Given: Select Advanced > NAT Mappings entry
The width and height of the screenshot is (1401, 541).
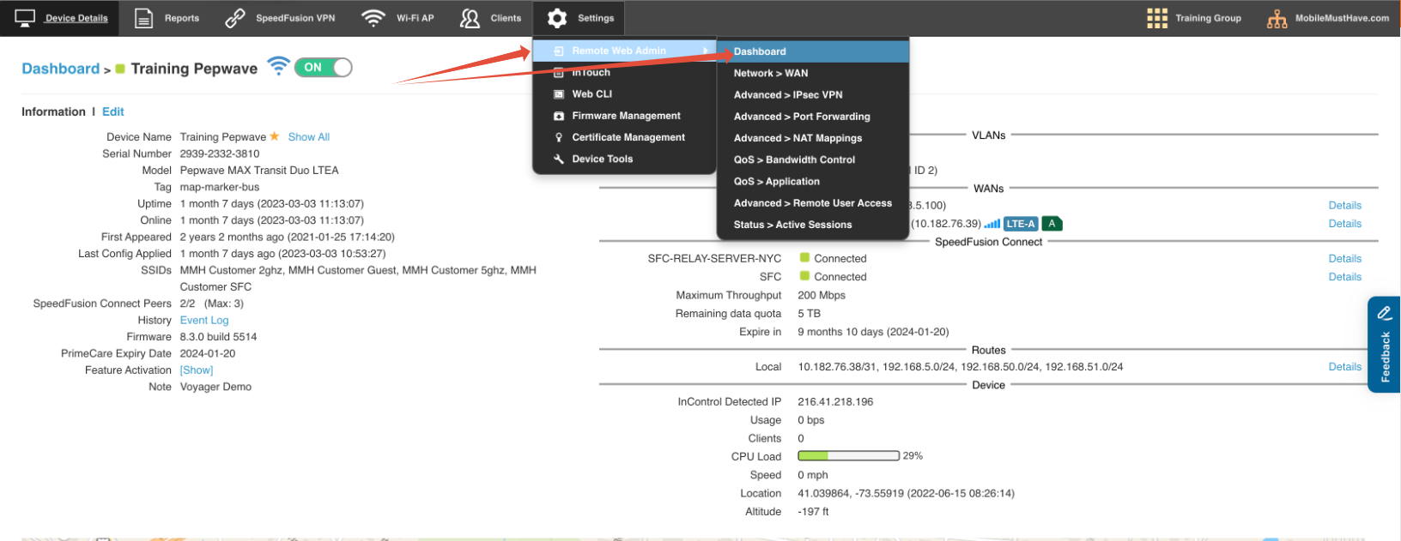Looking at the screenshot, I should click(x=813, y=138).
